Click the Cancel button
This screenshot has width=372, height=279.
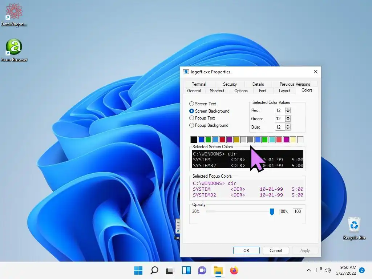click(276, 251)
